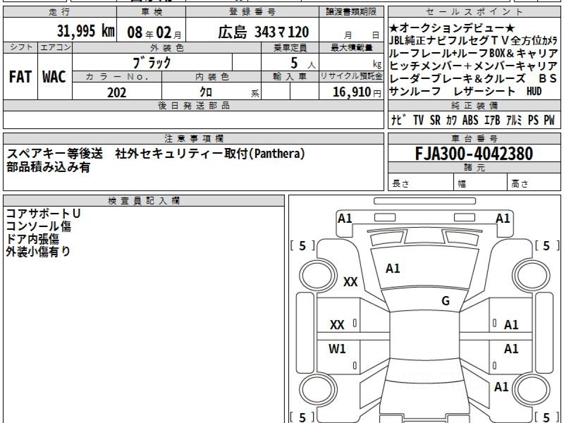Click the カラーNo. header
This screenshot has height=423, width=564.
117,77
